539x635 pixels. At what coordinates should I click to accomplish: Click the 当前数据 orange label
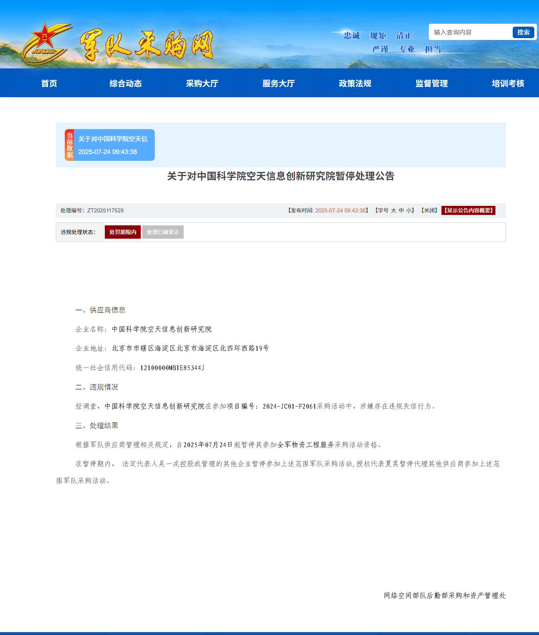(x=69, y=145)
